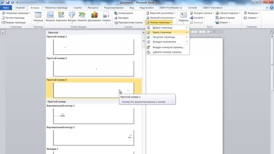
Task: Click the Undo icon in quick access toolbar
Action: pyautogui.click(x=12, y=3)
